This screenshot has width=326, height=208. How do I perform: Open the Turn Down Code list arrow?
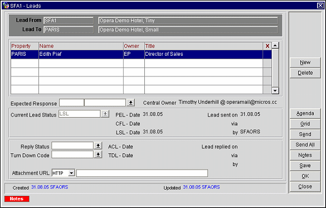98,154
